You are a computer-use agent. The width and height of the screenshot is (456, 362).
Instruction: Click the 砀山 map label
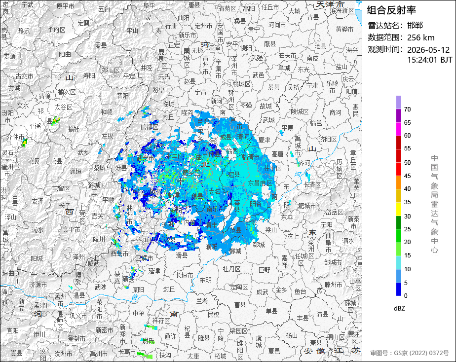[292, 335]
